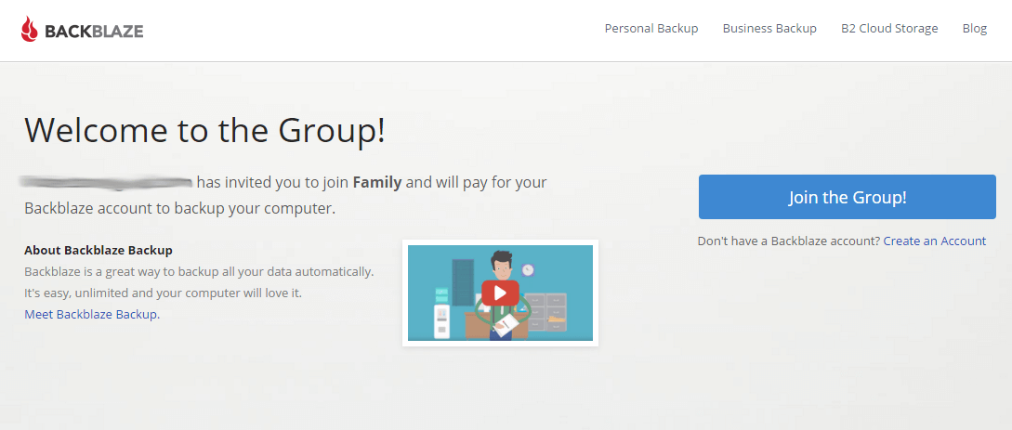Viewport: 1012px width, 430px height.
Task: Play the Backblaze intro video
Action: pyautogui.click(x=500, y=293)
